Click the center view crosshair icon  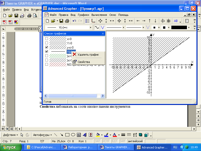163,21
